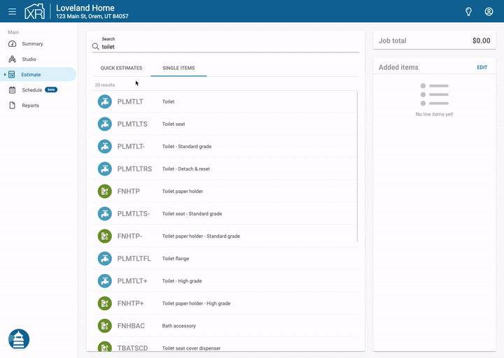Select the 'Bath accessory' description
Screen dimensions: 504x358
(x=178, y=326)
